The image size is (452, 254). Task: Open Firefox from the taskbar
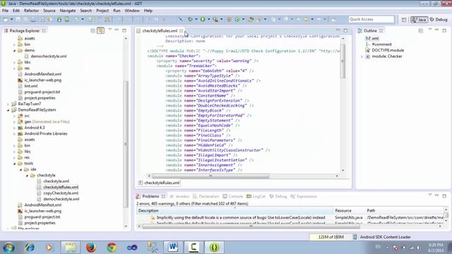91,247
